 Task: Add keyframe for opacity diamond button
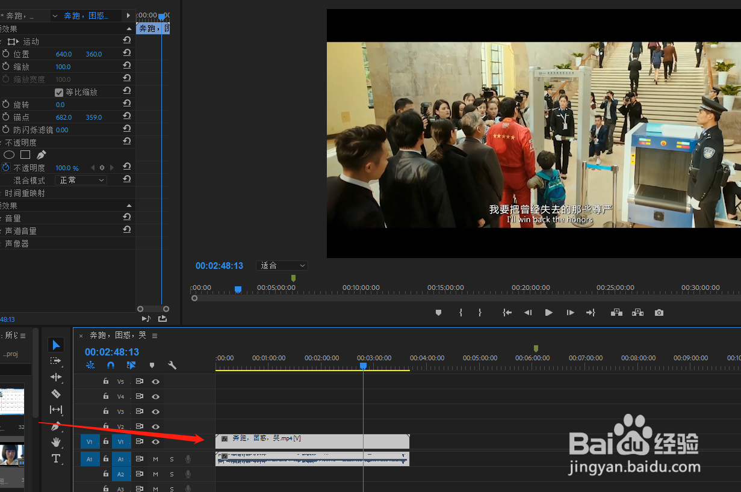coord(102,168)
